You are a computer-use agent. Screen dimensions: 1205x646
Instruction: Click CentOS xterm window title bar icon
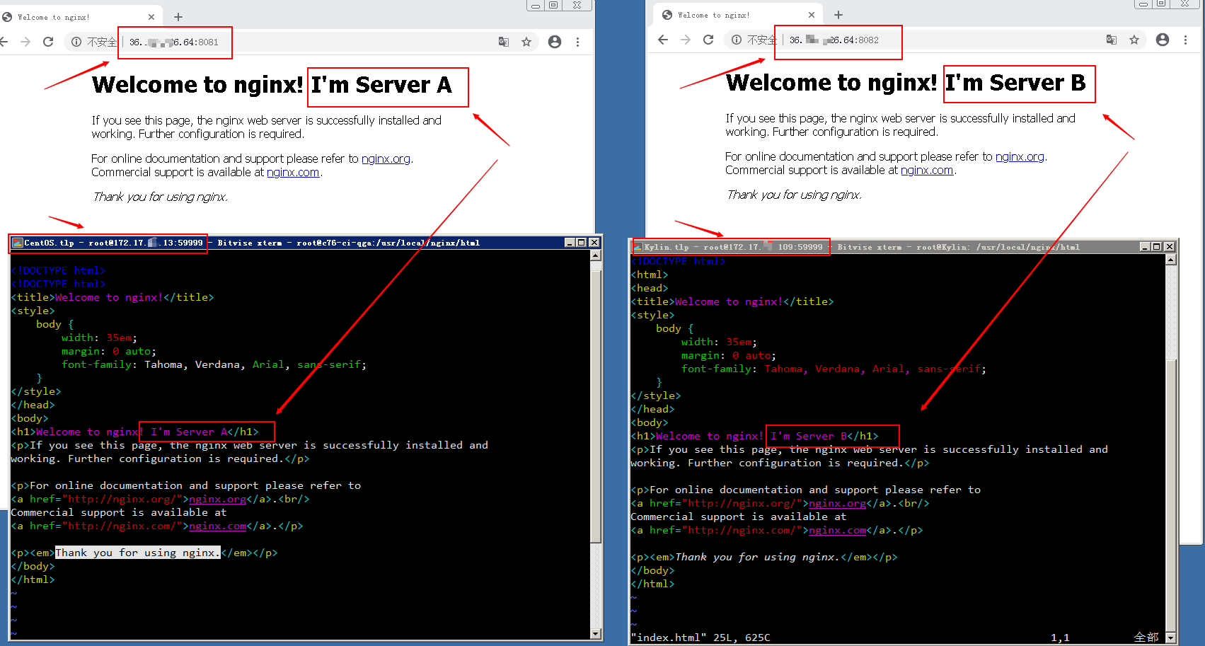17,243
